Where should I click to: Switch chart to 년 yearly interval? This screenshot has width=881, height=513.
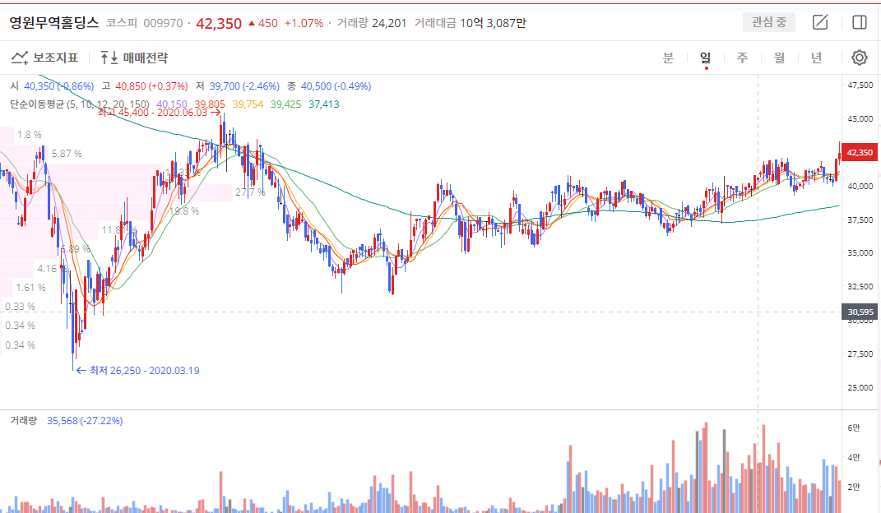pyautogui.click(x=816, y=58)
